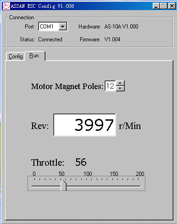Minimize the ASSAN ESC Config window
Viewport: 177px width, 224px height.
[x=156, y=6]
